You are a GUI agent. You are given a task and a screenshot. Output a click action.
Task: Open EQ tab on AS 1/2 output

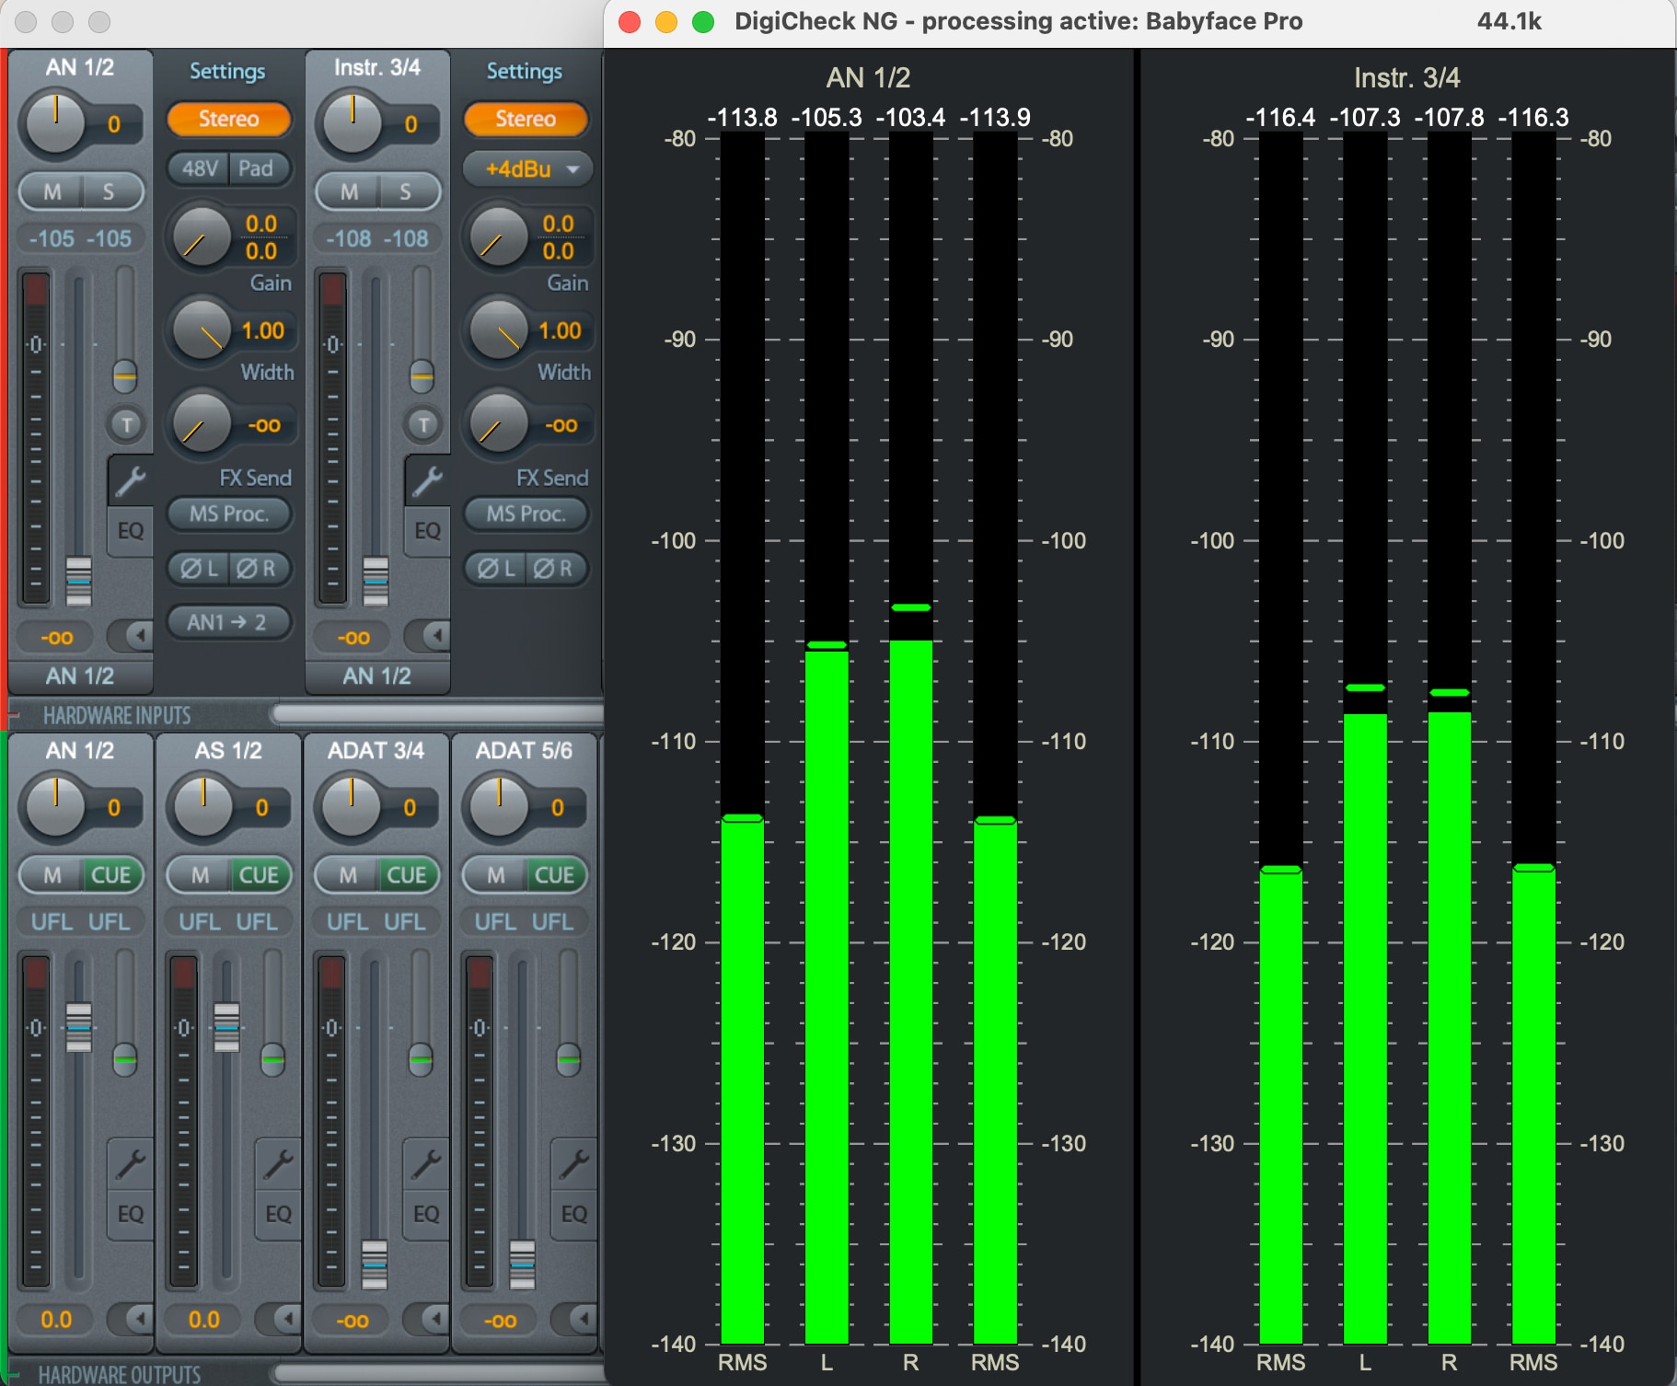tap(278, 1215)
